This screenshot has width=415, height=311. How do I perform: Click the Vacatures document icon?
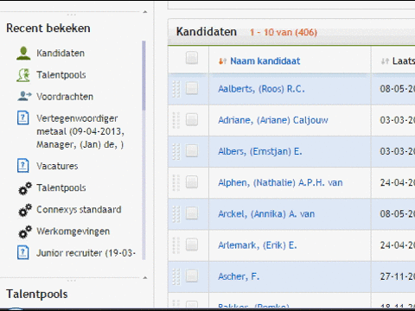23,166
